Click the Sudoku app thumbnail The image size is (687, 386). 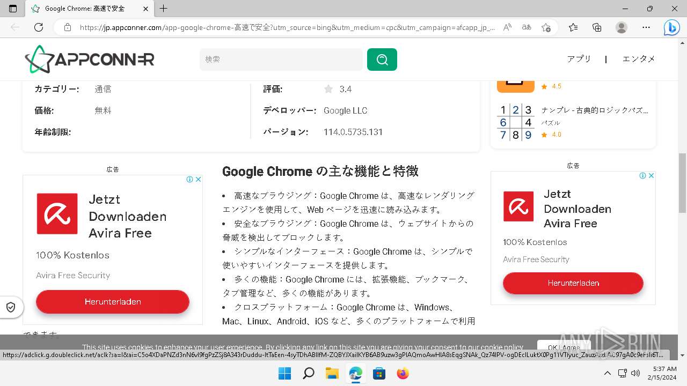pos(515,122)
